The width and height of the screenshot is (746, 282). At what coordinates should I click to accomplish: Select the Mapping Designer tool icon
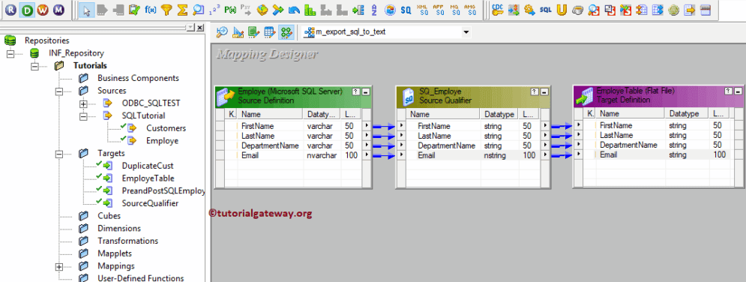click(286, 32)
